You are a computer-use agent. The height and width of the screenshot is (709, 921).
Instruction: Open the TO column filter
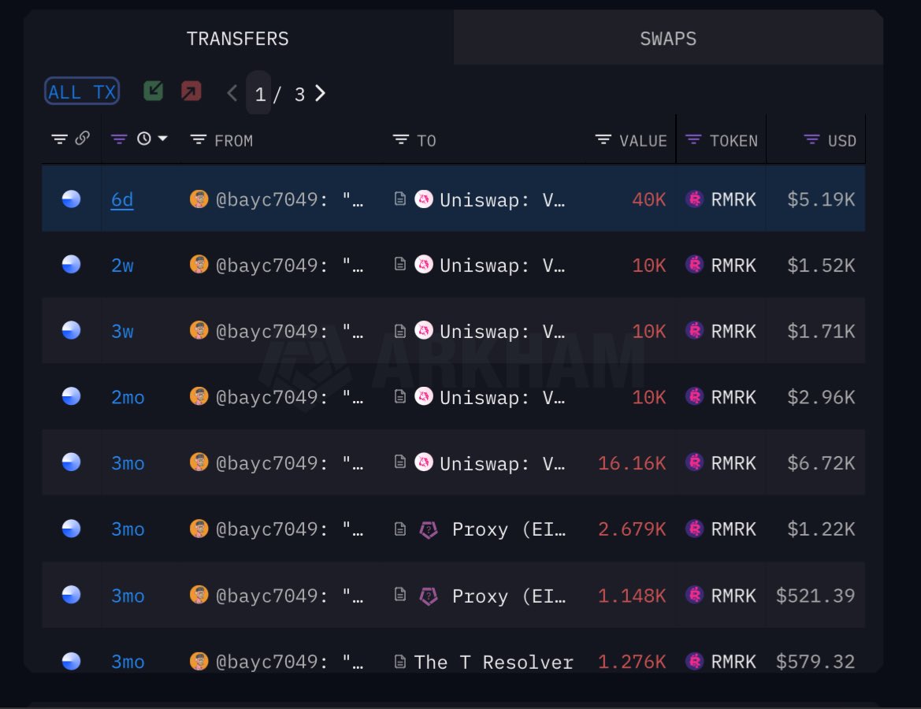point(400,139)
